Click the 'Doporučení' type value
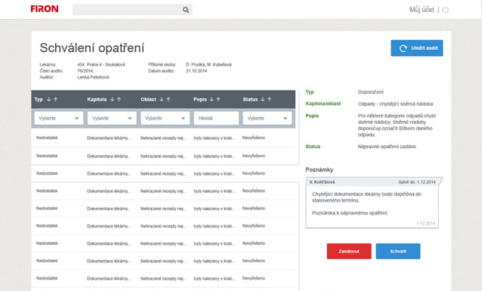 point(371,92)
